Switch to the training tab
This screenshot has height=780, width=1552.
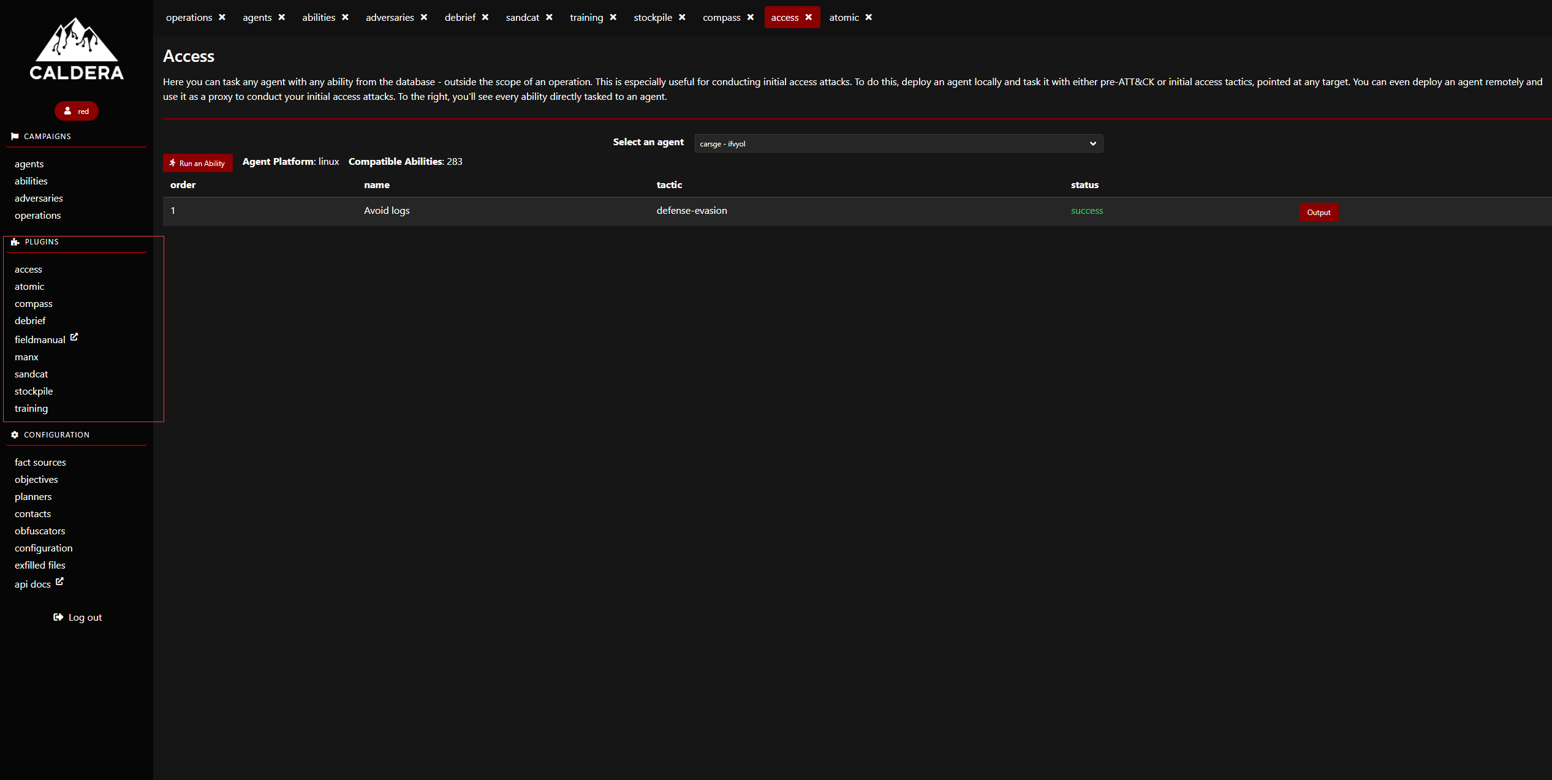pos(586,17)
